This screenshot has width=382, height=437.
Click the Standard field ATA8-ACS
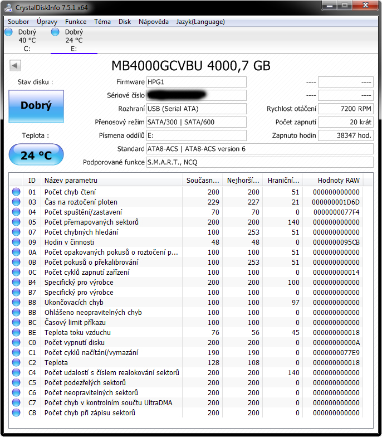pyautogui.click(x=259, y=149)
